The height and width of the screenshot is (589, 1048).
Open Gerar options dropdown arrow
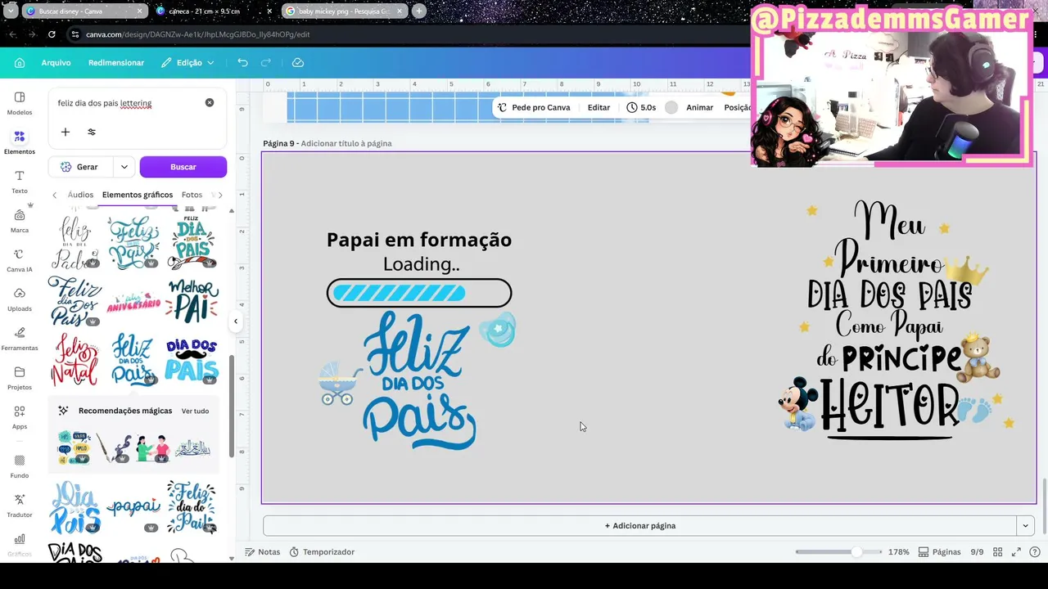124,167
